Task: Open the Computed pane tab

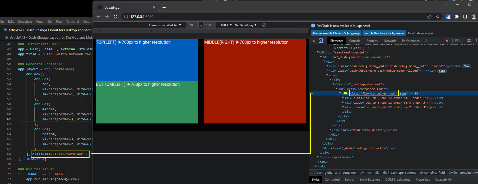Action: coord(332,180)
